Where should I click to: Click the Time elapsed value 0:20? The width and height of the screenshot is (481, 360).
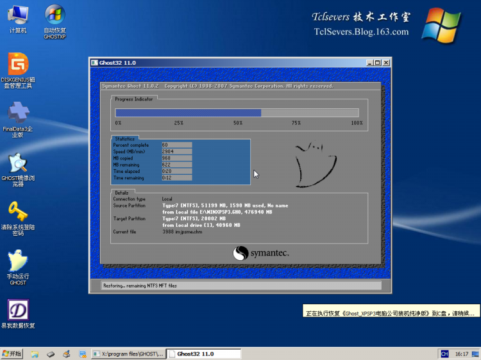[x=177, y=171]
